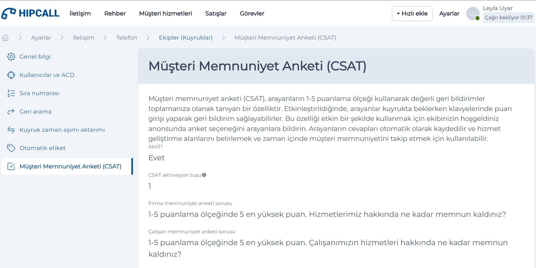Viewport: 536px width, 268px height.
Task: Click the Çağrı bekliyor status badge
Action: point(508,18)
